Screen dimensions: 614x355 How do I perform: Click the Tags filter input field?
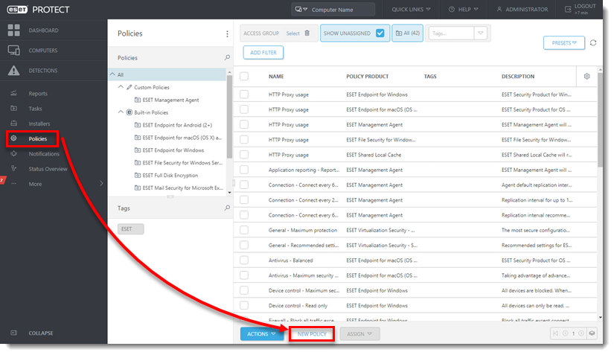pyautogui.click(x=452, y=33)
